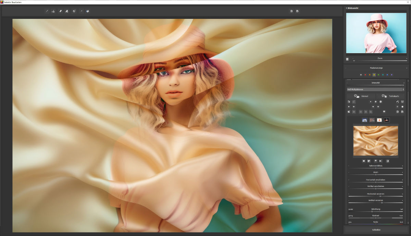411x236 pixels.
Task: Select the eraser tool in top toolbar
Action: (60, 11)
